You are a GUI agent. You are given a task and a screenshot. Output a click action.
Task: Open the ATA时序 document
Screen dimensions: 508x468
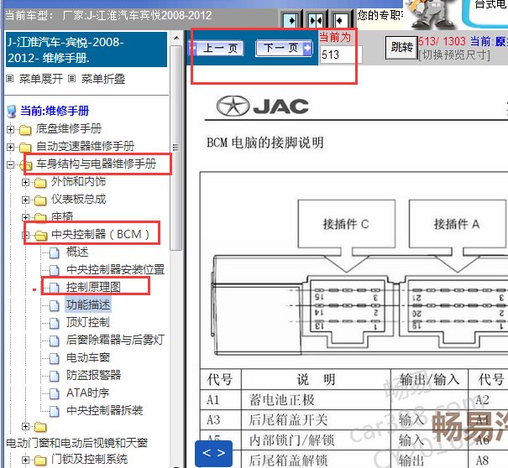click(x=88, y=393)
